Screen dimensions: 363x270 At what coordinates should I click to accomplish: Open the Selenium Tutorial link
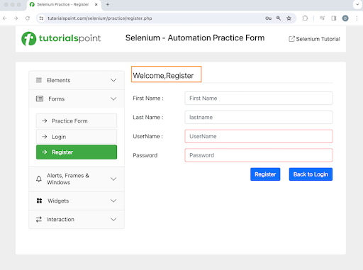[x=318, y=39]
